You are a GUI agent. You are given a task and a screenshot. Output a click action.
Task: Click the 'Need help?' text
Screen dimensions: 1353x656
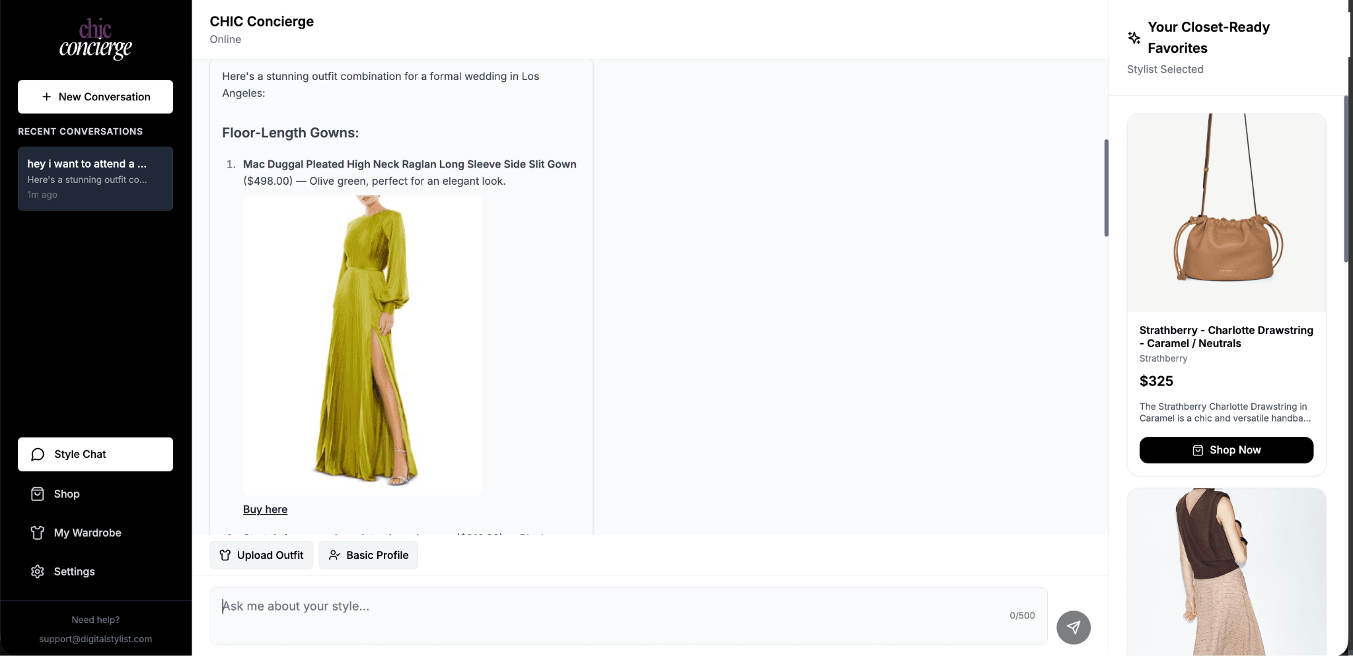coord(96,620)
